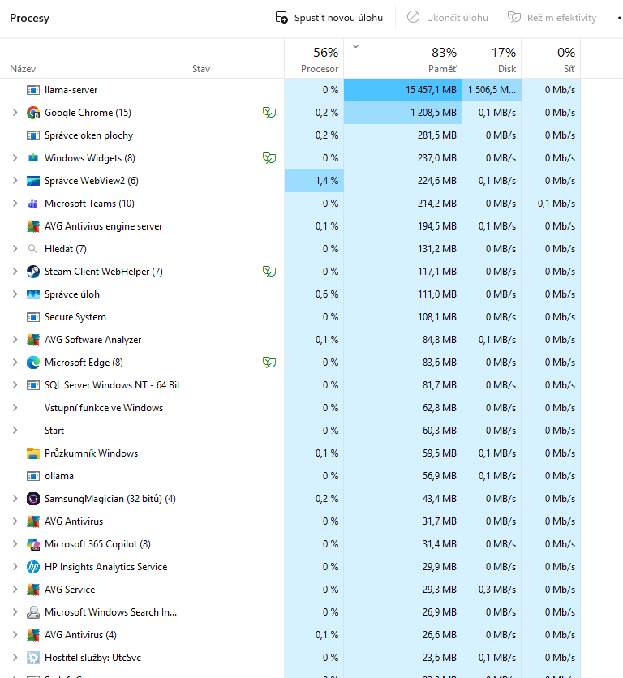Expand the Start process row

point(15,430)
